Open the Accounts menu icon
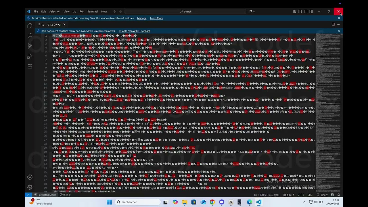The height and width of the screenshot is (207, 368). (30, 177)
